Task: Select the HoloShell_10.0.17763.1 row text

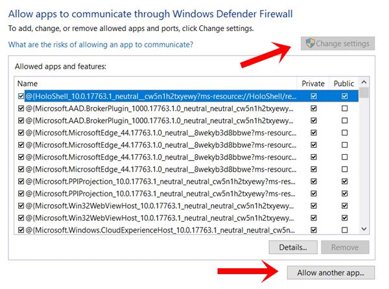Action: click(161, 96)
